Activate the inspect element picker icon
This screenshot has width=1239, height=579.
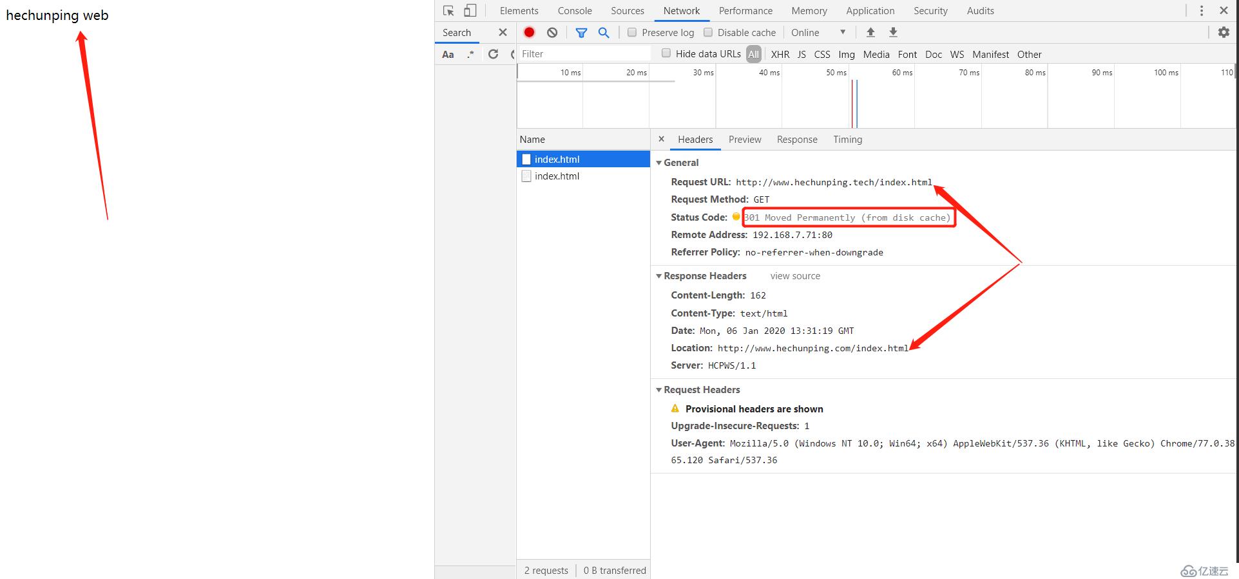pos(448,10)
